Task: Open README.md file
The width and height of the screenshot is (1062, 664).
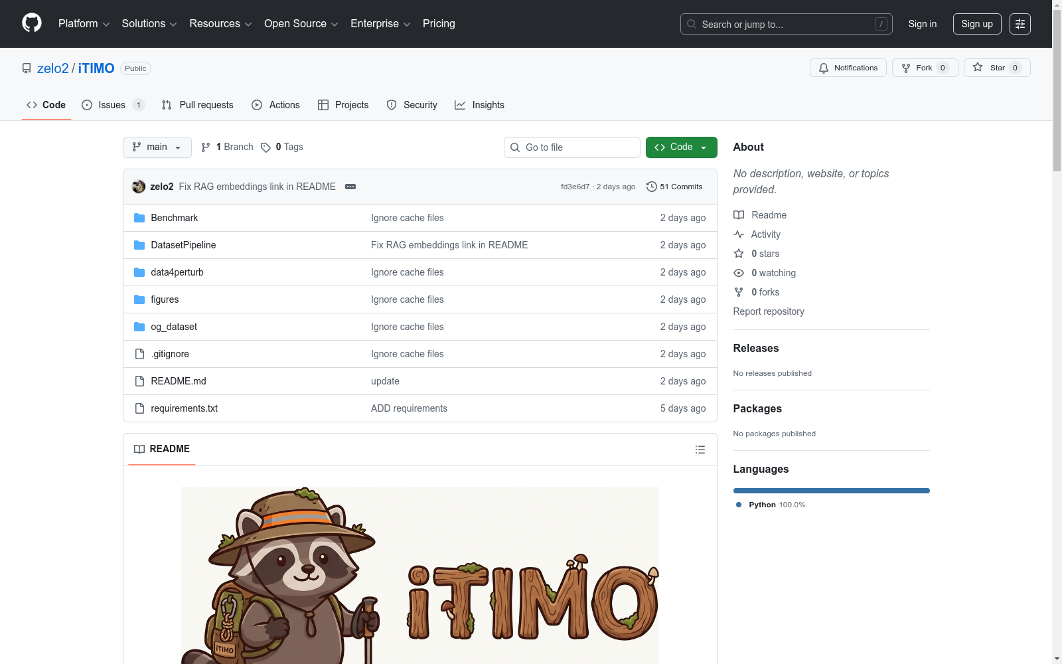Action: pos(179,381)
